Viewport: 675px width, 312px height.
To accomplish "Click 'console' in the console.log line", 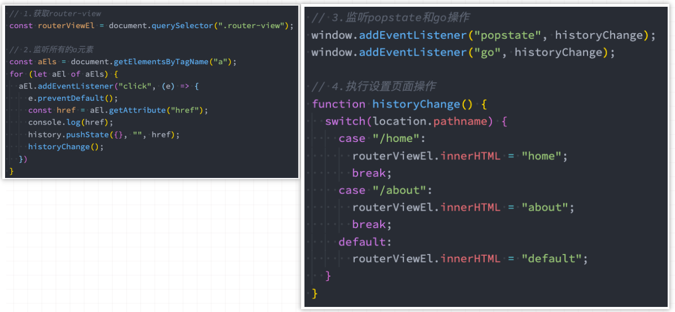I will pos(45,122).
